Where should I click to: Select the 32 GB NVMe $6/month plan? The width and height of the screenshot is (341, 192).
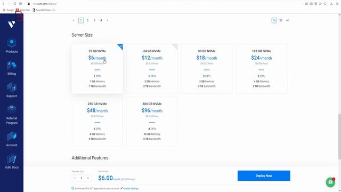(x=97, y=69)
